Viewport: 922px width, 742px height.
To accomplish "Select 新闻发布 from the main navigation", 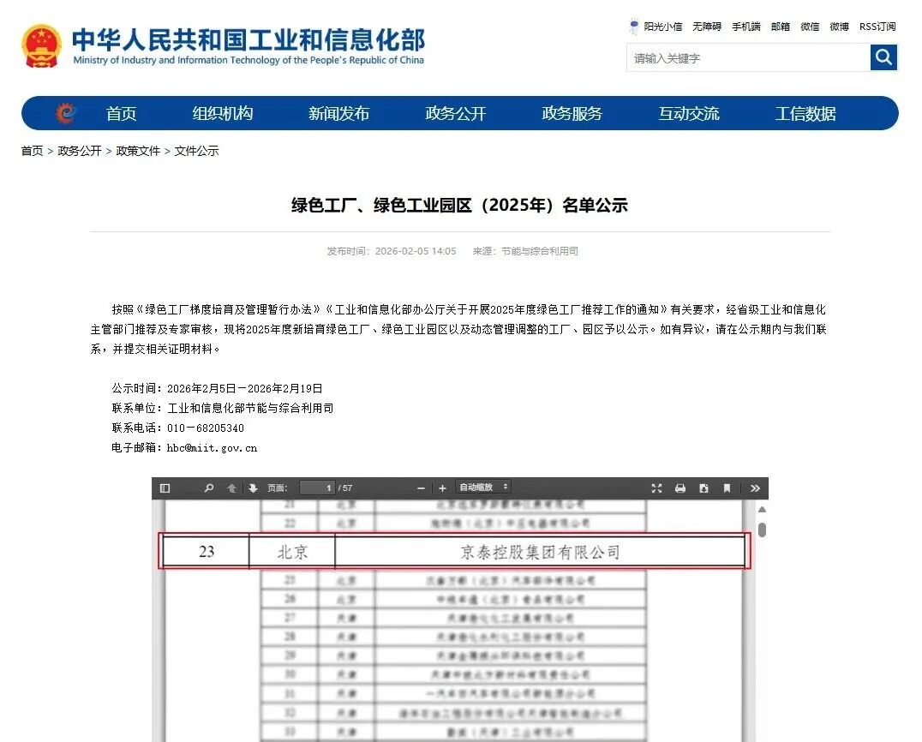I will pos(338,114).
